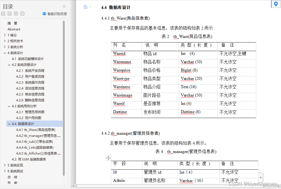Expand the 3 系统分析 outline entry
Image resolution: width=281 pixels, height=189 pixels.
click(5, 47)
